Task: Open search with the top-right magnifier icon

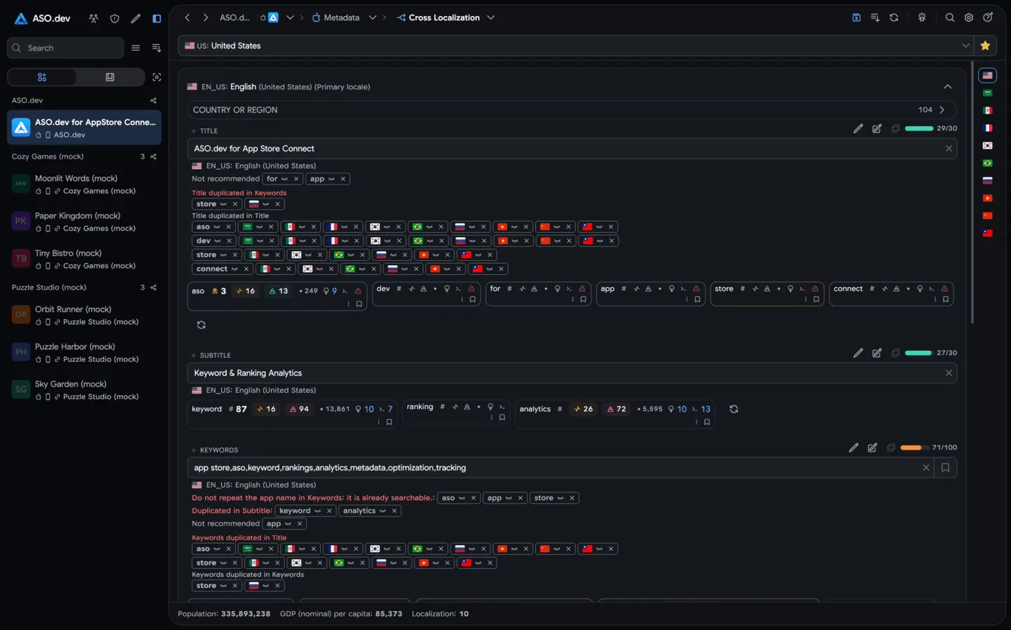Action: 950,18
